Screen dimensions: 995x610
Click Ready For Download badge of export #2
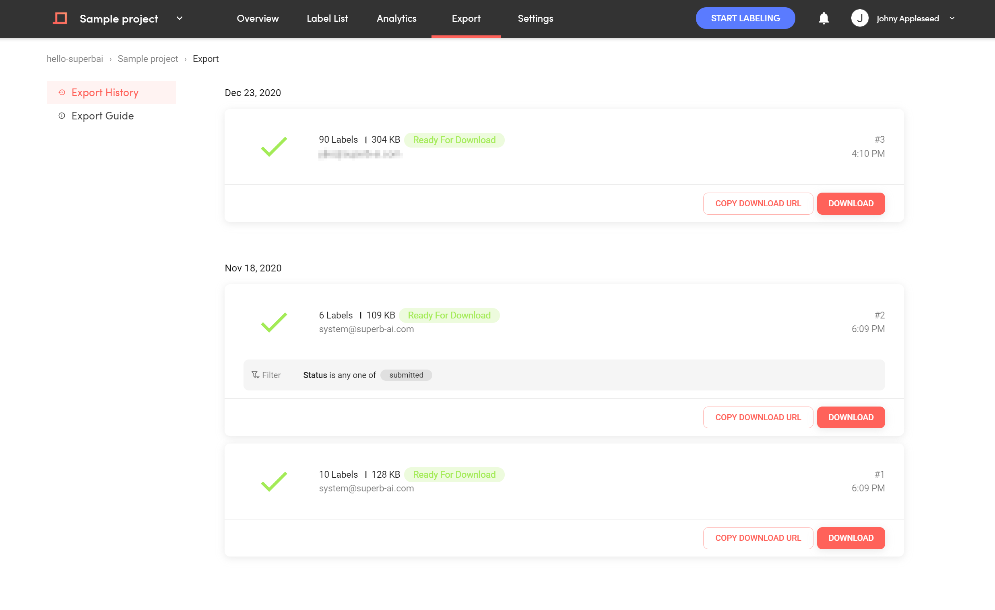(x=449, y=315)
